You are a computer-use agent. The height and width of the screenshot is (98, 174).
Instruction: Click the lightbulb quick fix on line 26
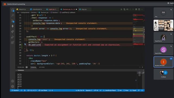[x=25, y=44]
